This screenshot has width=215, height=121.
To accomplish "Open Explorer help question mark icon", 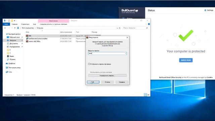I will [x=149, y=24].
